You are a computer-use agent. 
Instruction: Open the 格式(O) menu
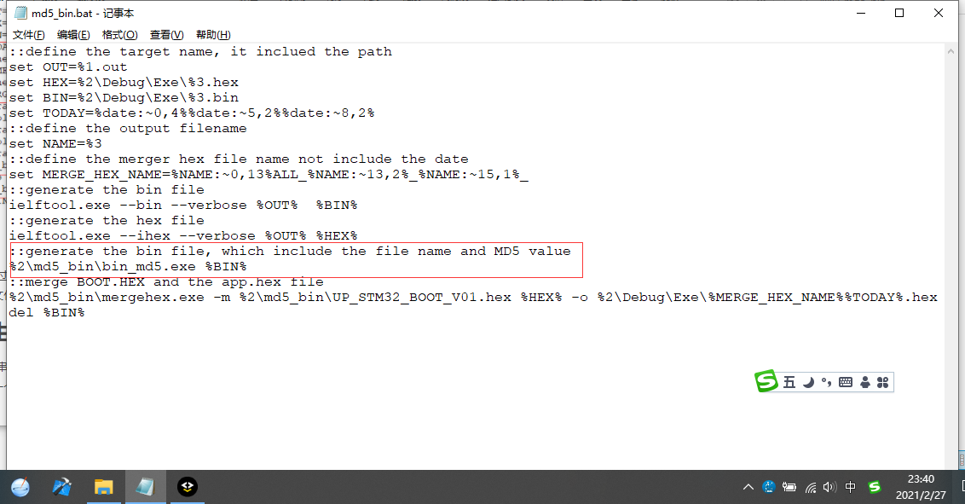[x=119, y=35]
